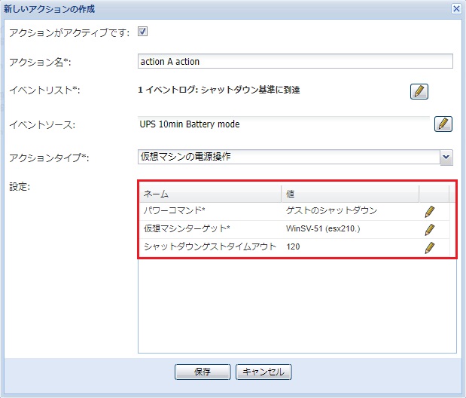
Task: Uncheck the アクションがアクティブです checkbox
Action: point(142,32)
